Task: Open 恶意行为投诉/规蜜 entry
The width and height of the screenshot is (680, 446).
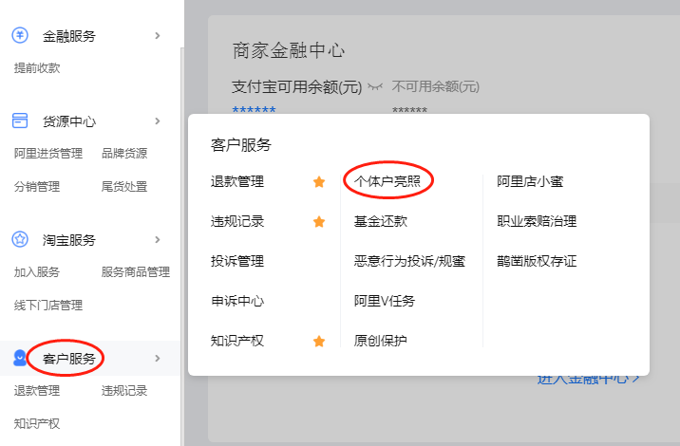Action: pyautogui.click(x=409, y=261)
